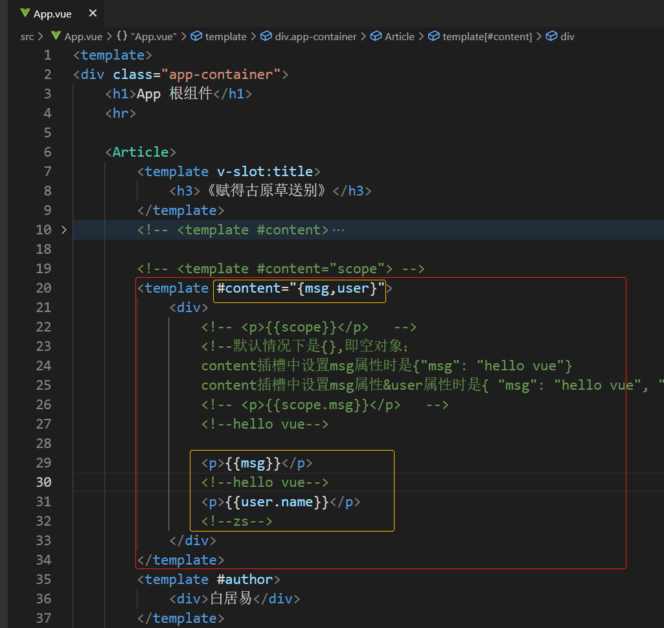
Task: Click the Vue icon on App.vue tab
Action: pyautogui.click(x=25, y=14)
